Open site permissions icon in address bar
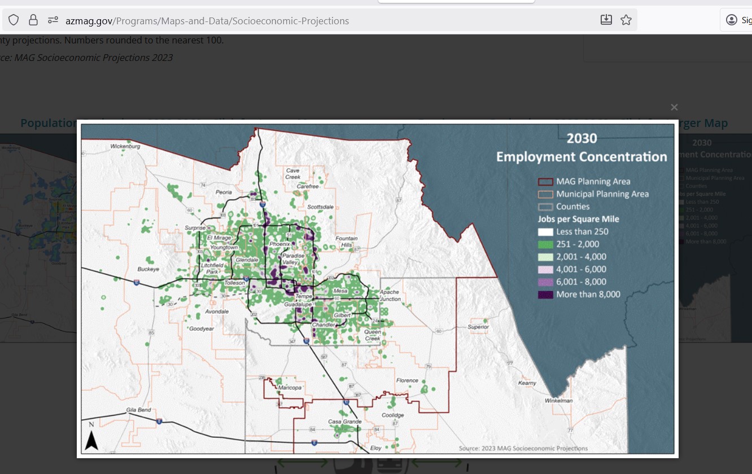The height and width of the screenshot is (474, 752). 53,20
